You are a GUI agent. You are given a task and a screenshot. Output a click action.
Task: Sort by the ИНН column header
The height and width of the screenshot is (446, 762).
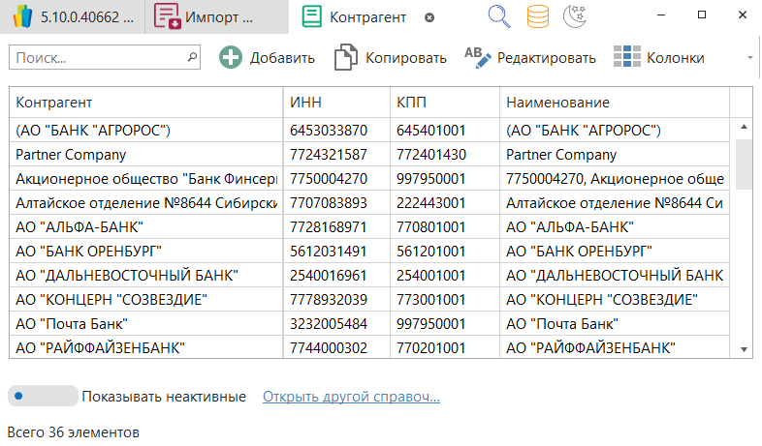334,103
